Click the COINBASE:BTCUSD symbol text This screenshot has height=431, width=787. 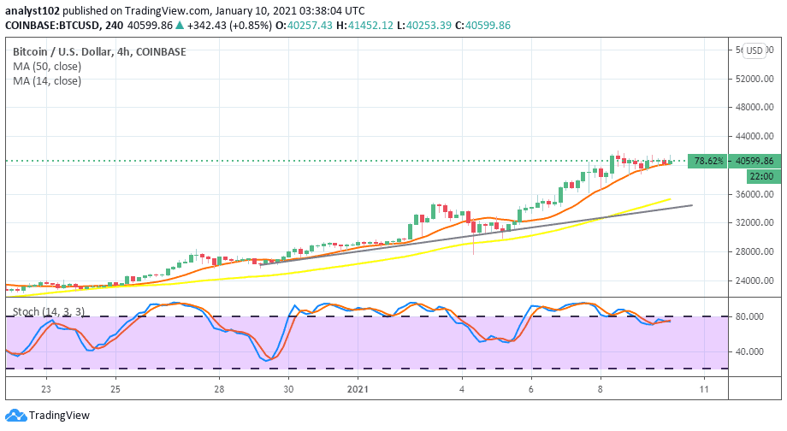52,25
